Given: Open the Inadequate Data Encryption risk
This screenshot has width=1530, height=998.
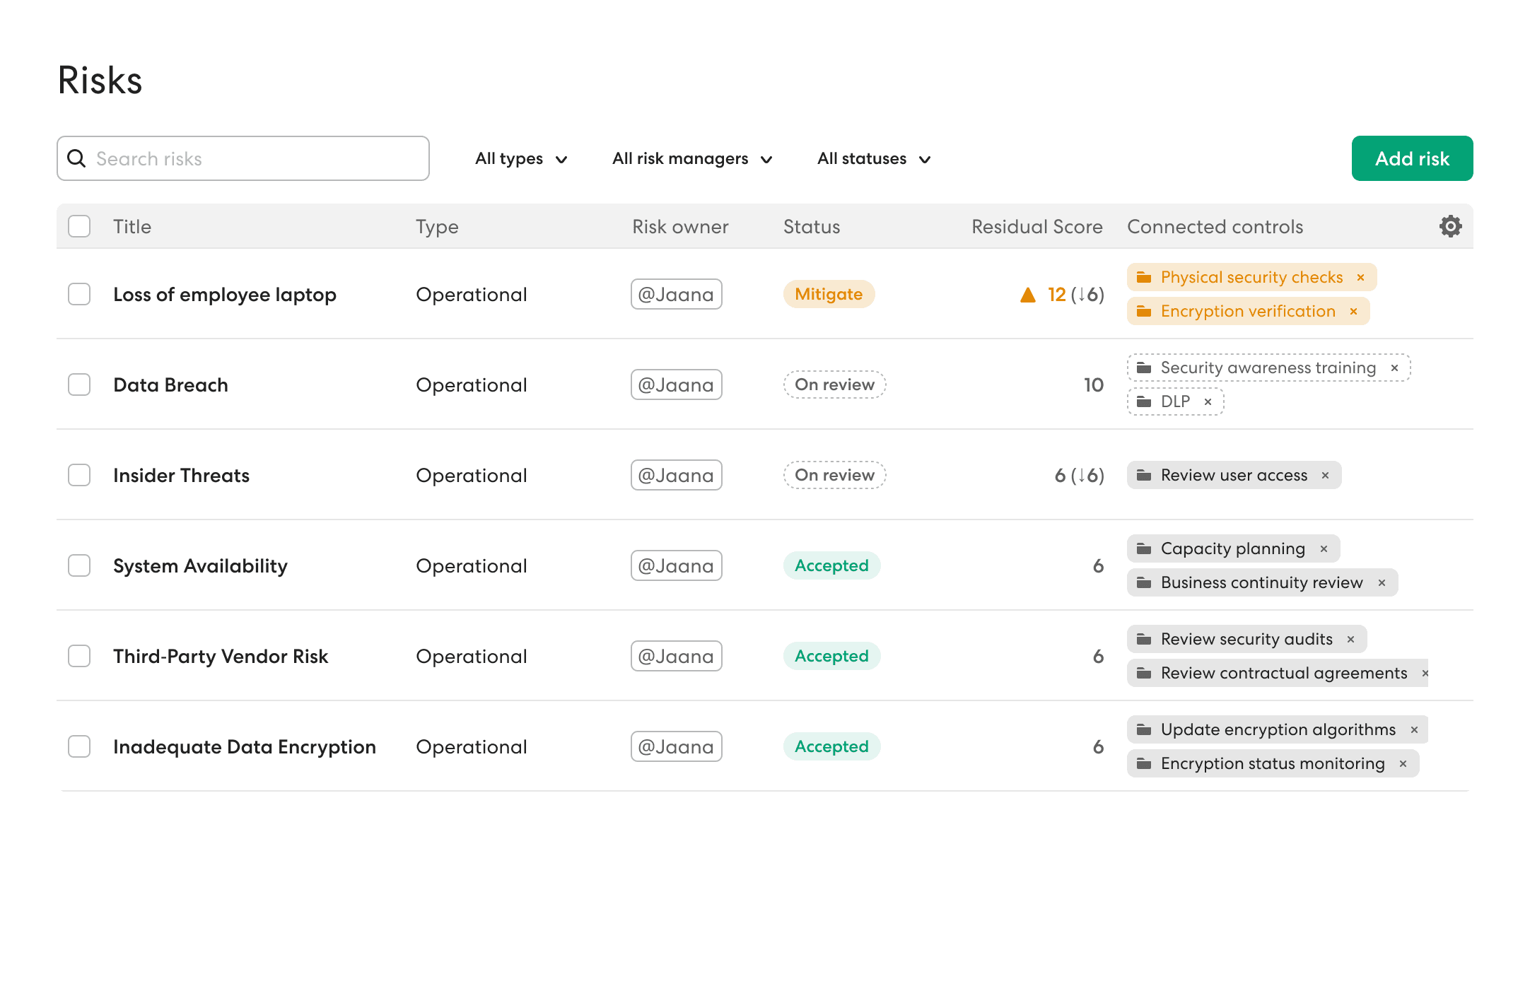Looking at the screenshot, I should coord(245,747).
